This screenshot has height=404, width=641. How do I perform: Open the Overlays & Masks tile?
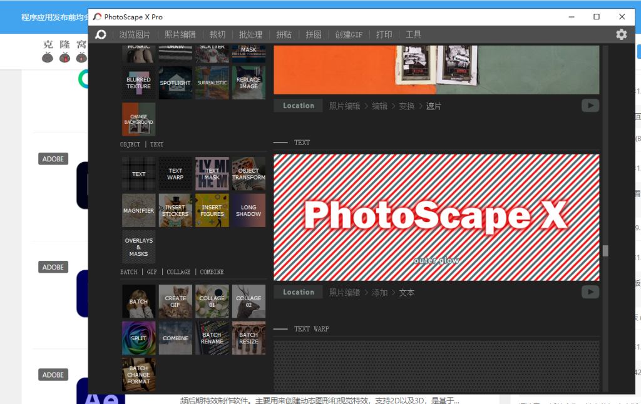click(x=138, y=247)
